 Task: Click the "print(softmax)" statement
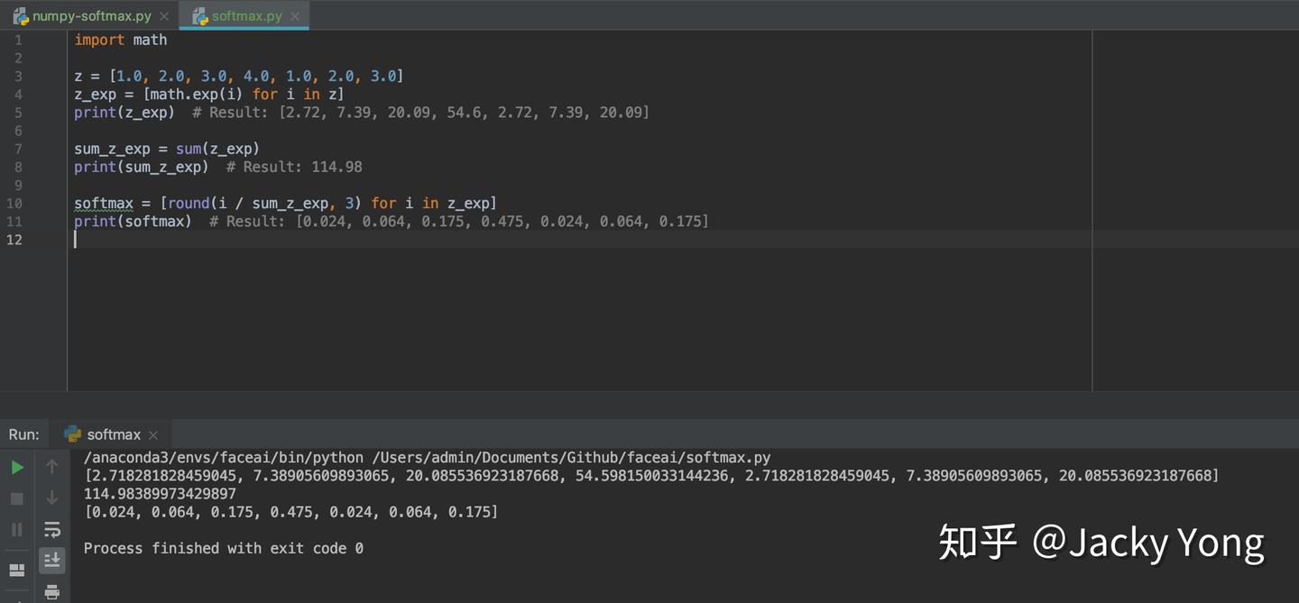(x=133, y=221)
